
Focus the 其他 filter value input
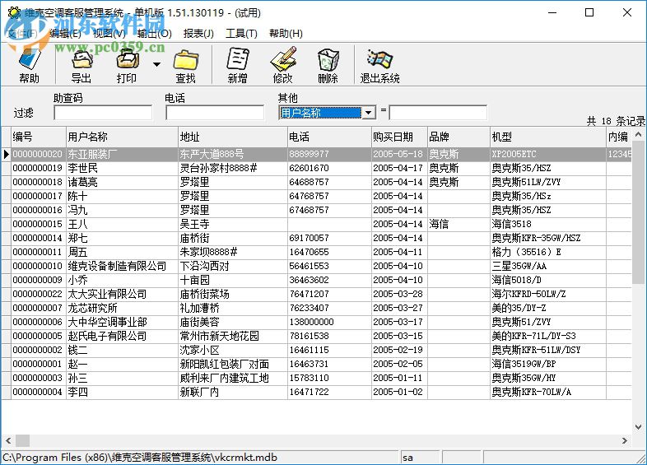438,113
